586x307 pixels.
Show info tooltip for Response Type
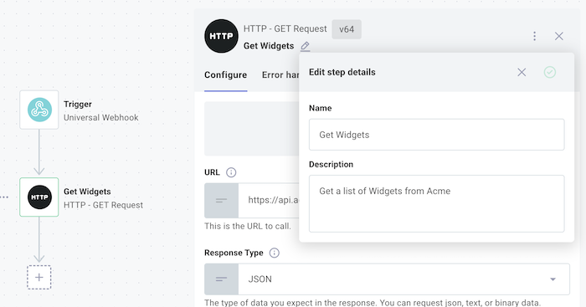point(275,253)
